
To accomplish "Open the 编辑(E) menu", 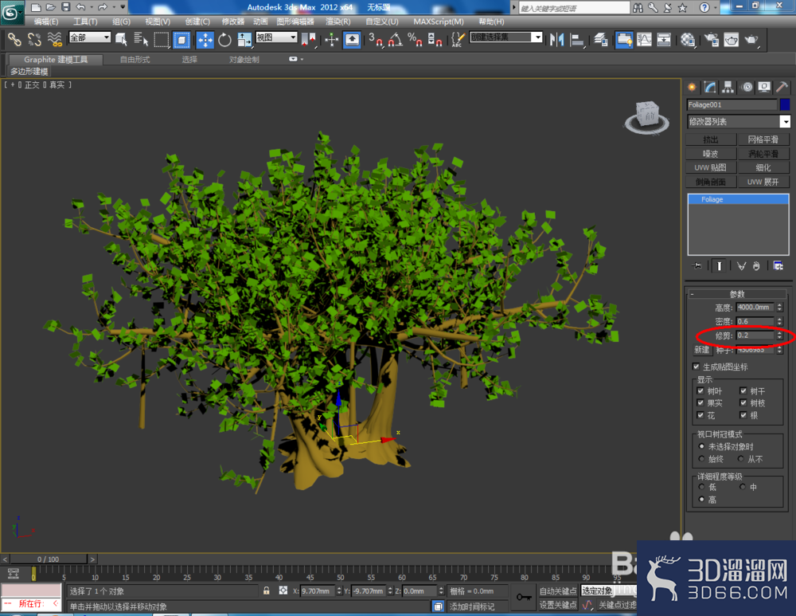I will 45,22.
